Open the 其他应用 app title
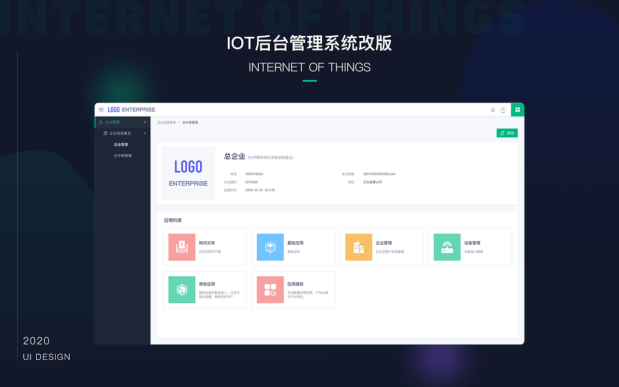619x387 pixels. (207, 284)
